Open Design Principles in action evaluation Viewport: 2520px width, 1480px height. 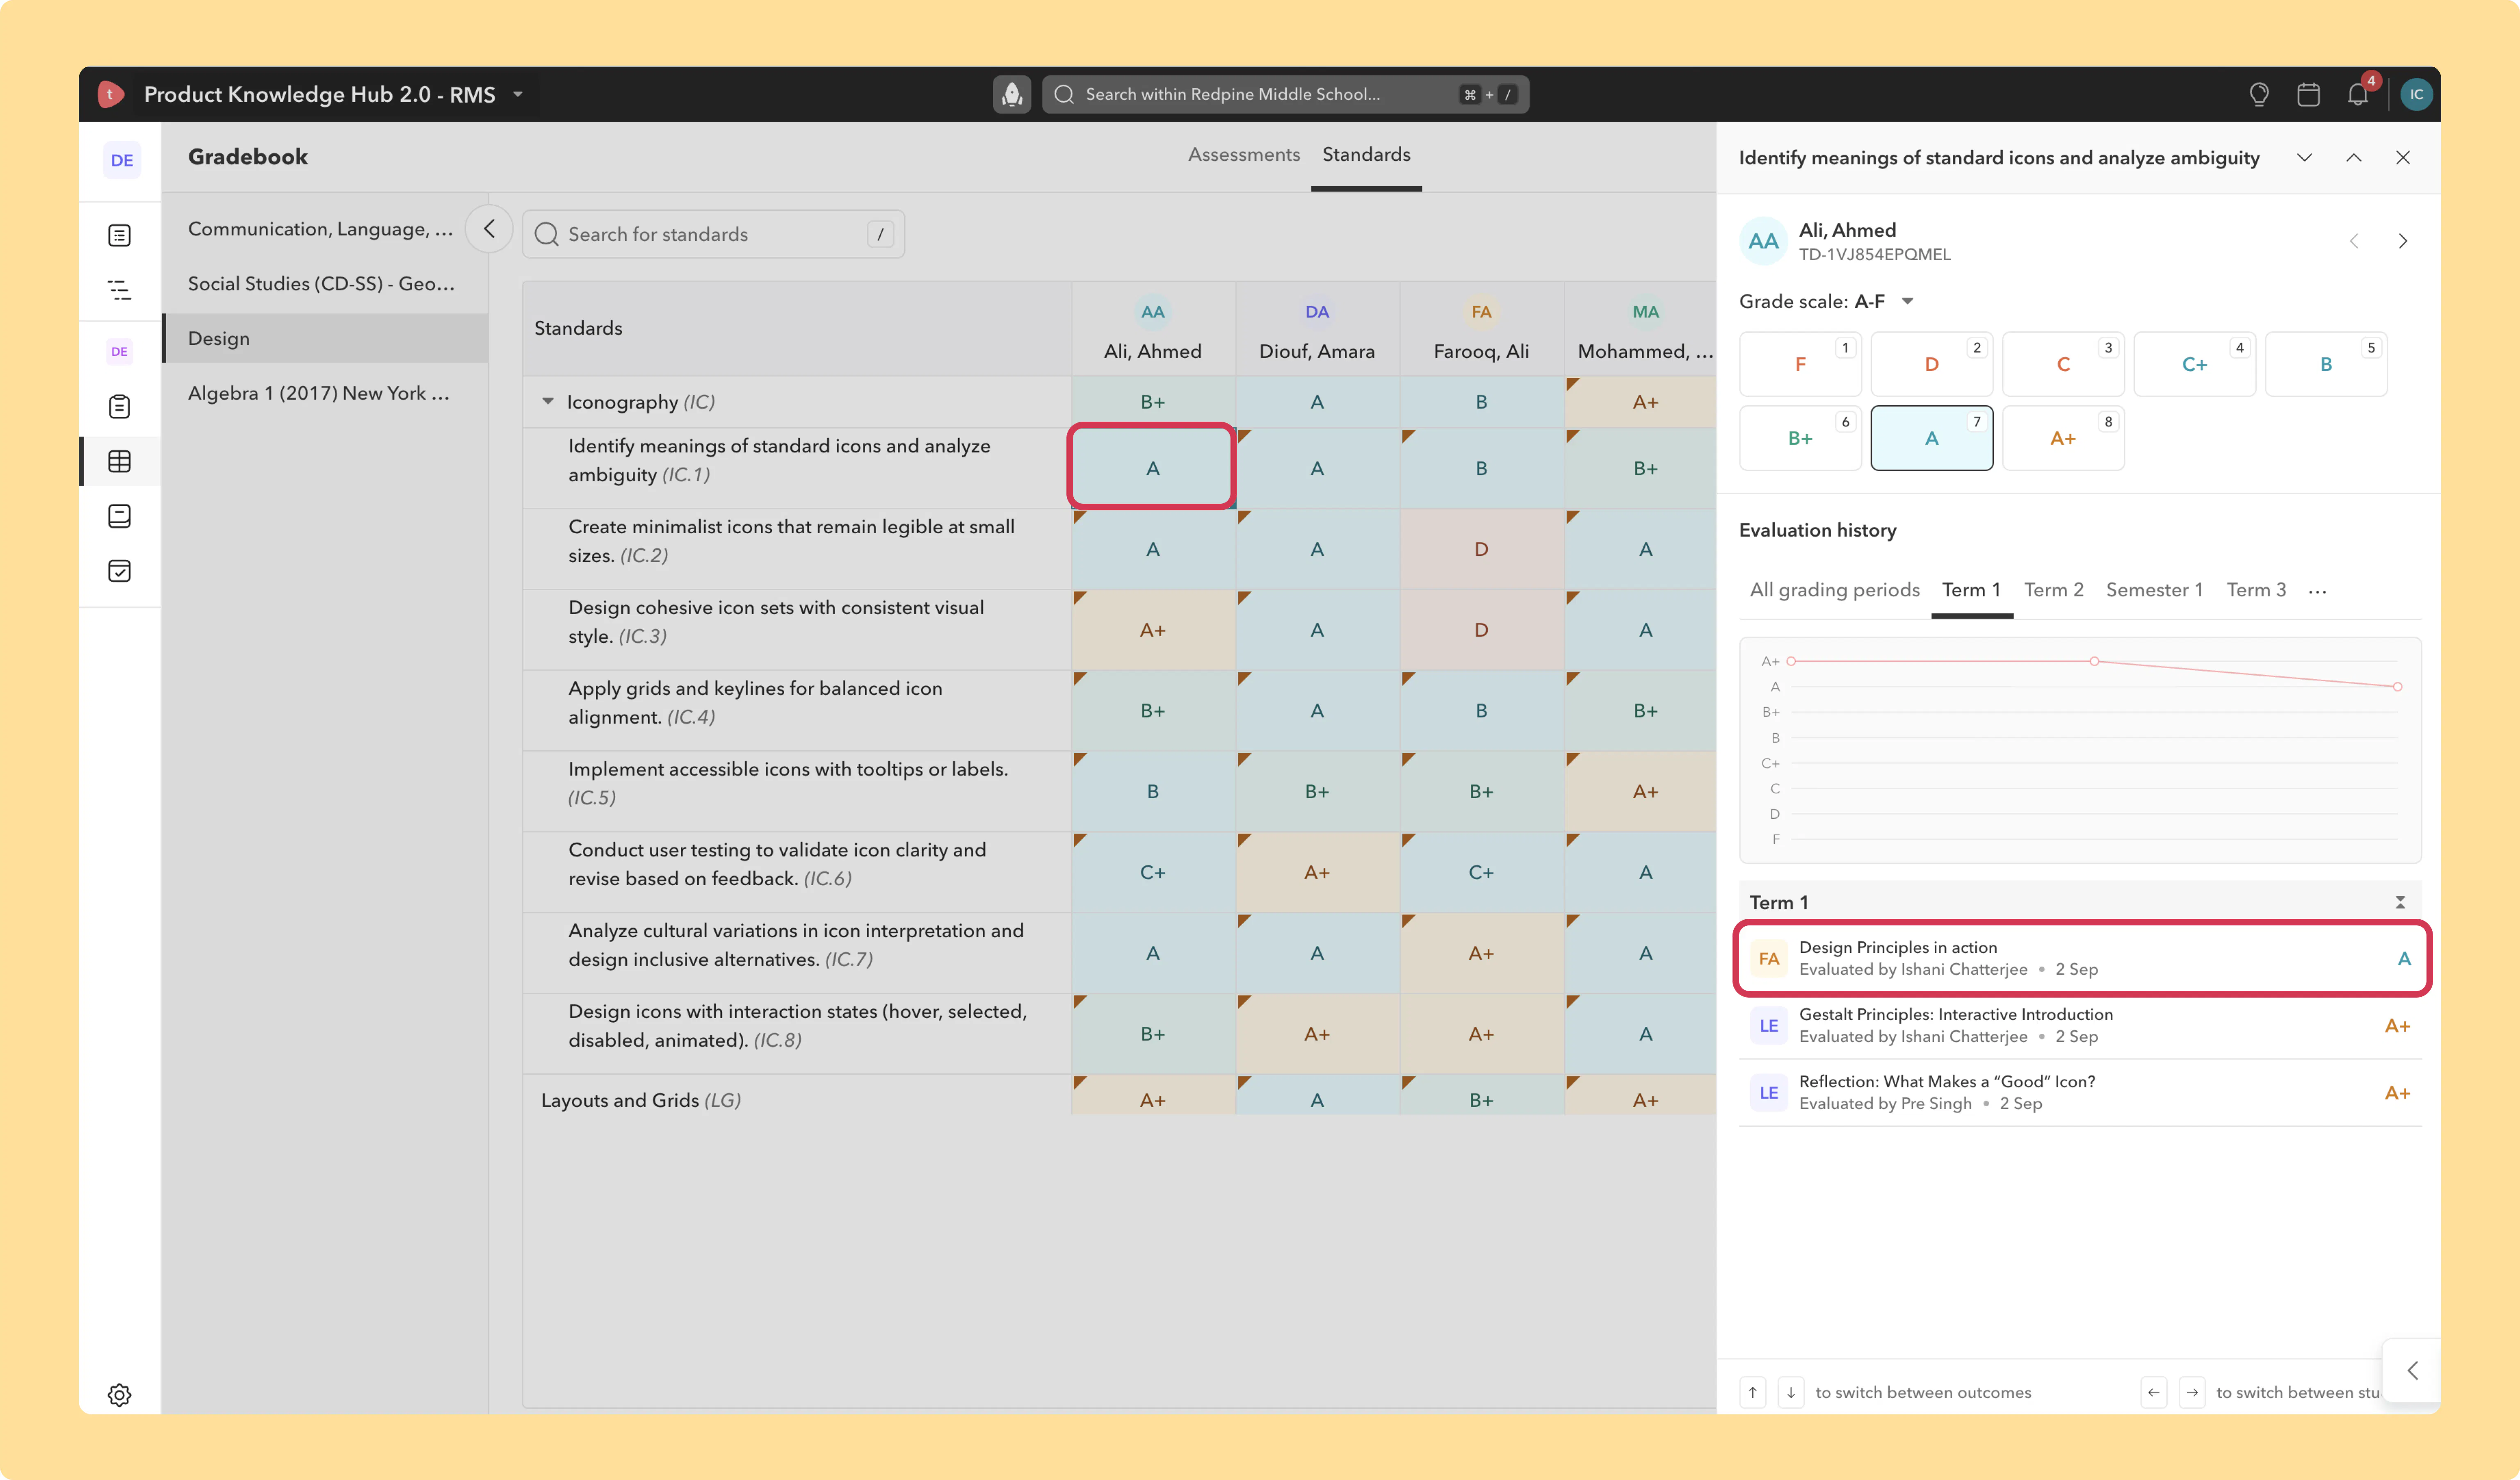2081,958
